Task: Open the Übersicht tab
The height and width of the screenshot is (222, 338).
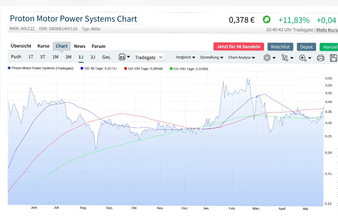Action: pyautogui.click(x=21, y=46)
